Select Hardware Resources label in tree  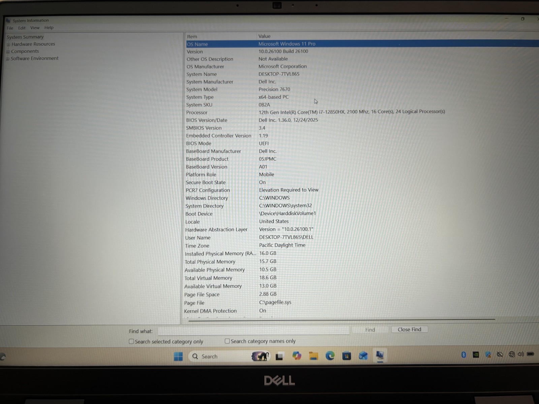pos(33,44)
